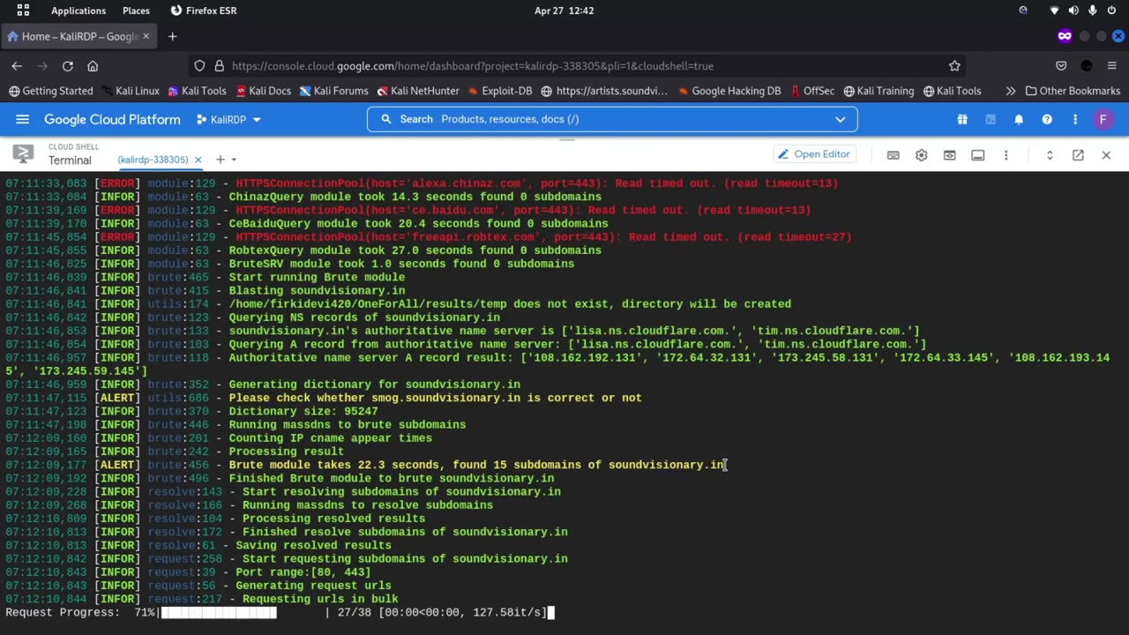Screen dimensions: 1129x635
Task: Click the site security padlock icon
Action: [x=219, y=66]
